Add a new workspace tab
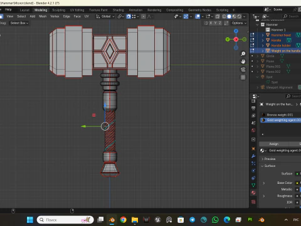The height and width of the screenshot is (226, 301). click(x=234, y=10)
